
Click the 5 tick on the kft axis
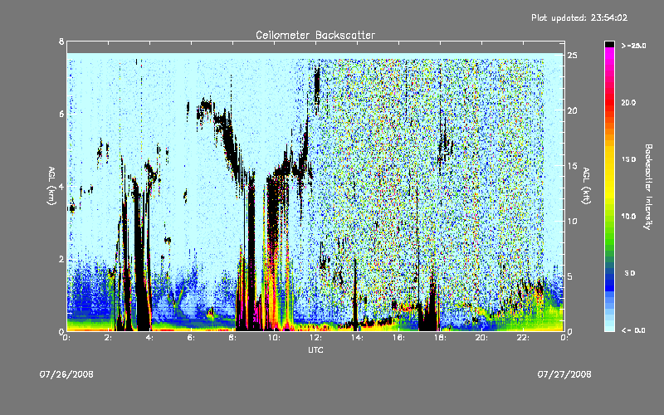coord(570,276)
